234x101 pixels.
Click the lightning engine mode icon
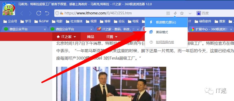click(175, 13)
